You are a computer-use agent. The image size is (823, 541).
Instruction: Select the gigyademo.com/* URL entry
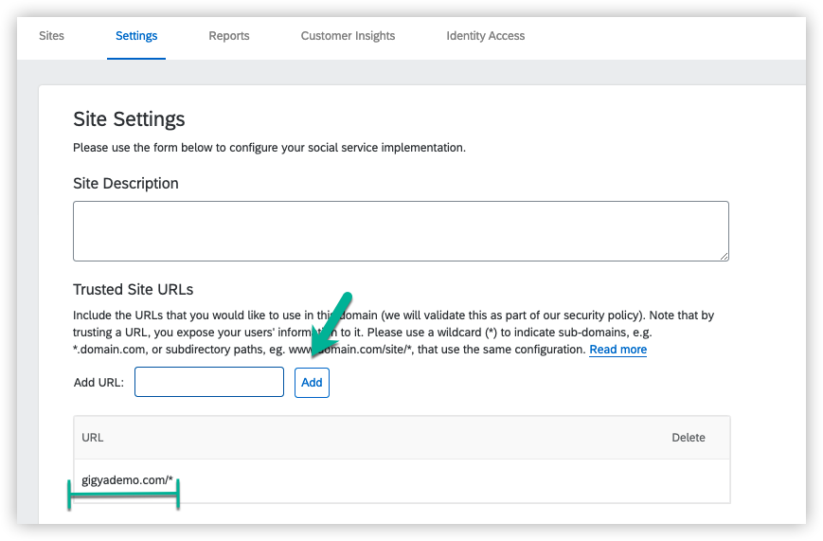pyautogui.click(x=128, y=480)
